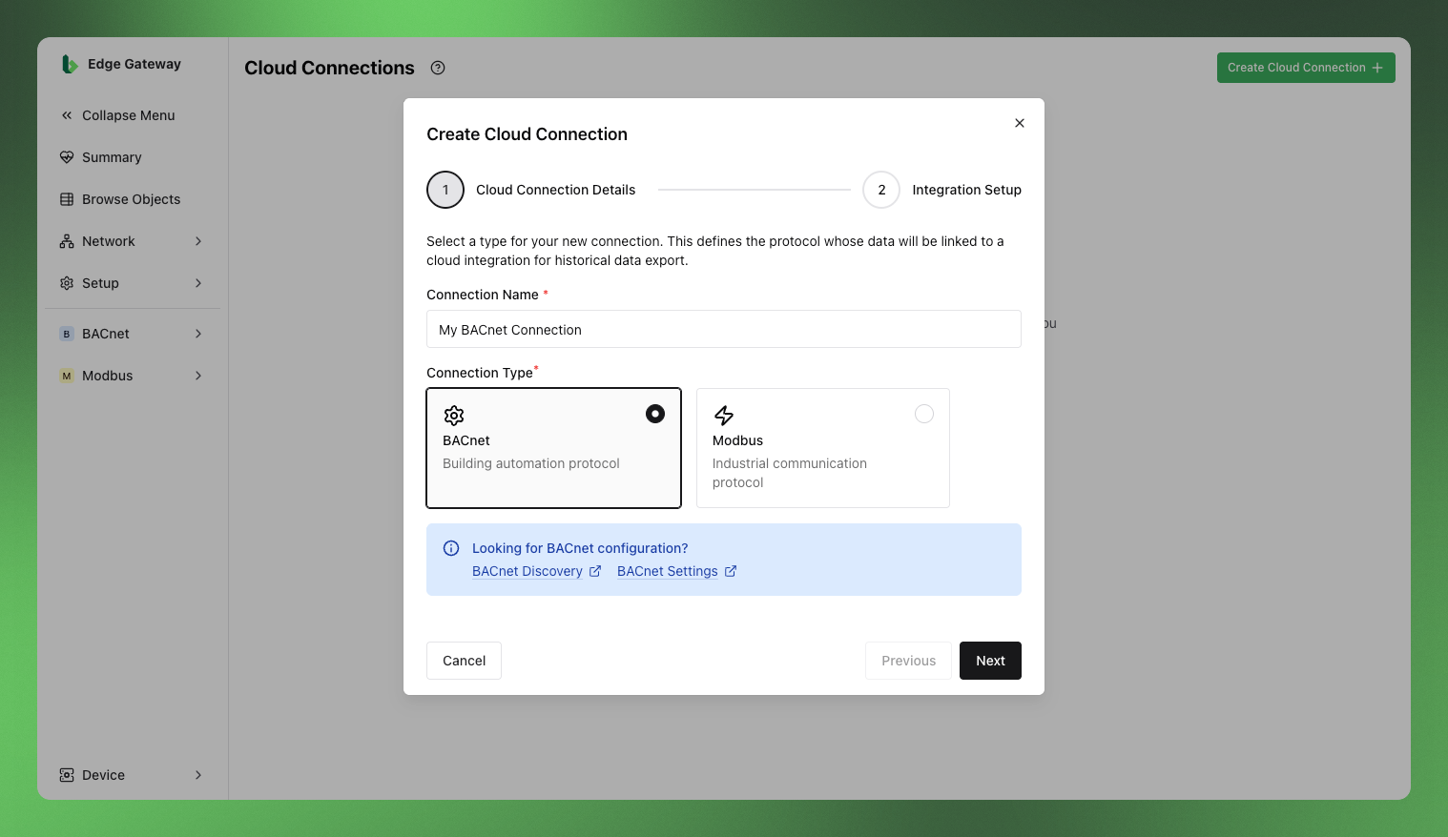This screenshot has width=1448, height=837.
Task: Click 'Looking for BACnet configuration?' text
Action: pos(580,548)
